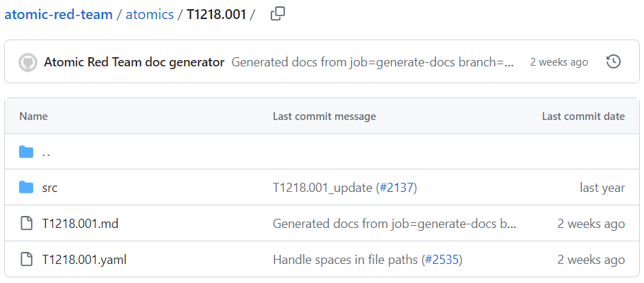Click the T1218.001.md file icon

point(26,224)
